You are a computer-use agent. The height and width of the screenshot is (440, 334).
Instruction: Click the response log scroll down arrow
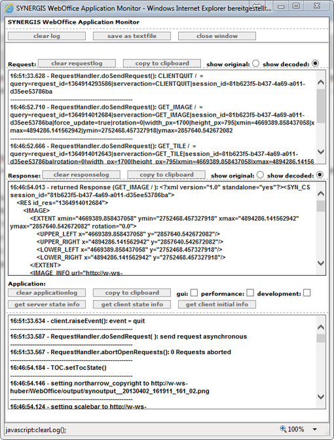[x=320, y=263]
